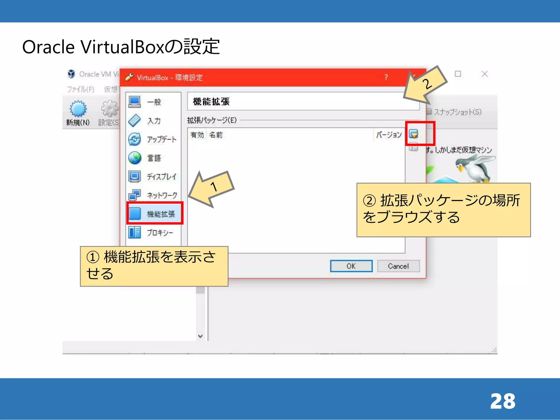Select the 入力 keyboard icon
The image size is (560, 420).
(135, 121)
